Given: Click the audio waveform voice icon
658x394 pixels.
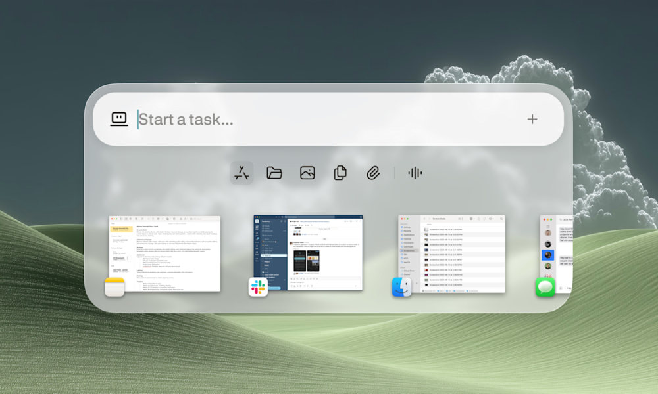Looking at the screenshot, I should [415, 173].
